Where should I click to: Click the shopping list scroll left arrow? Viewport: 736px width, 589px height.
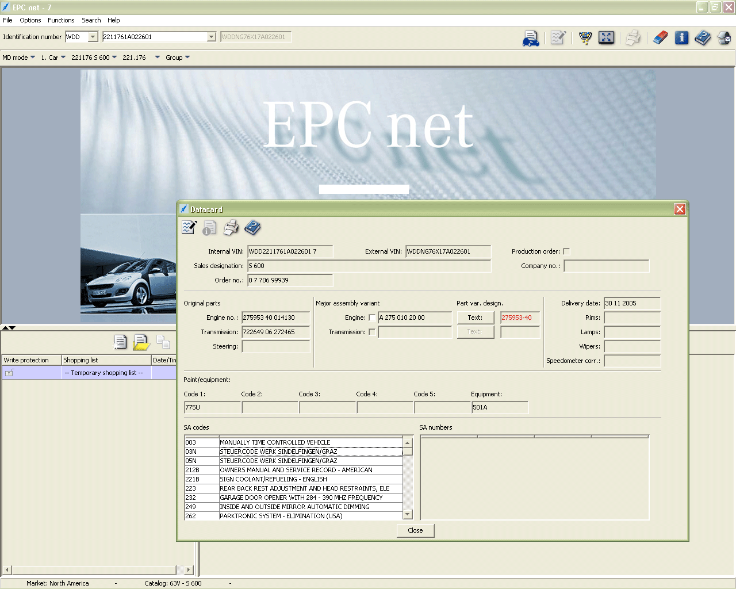7,570
